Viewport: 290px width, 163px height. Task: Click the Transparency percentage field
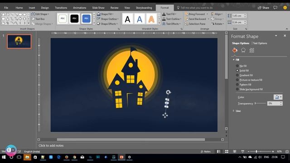pos(274,104)
